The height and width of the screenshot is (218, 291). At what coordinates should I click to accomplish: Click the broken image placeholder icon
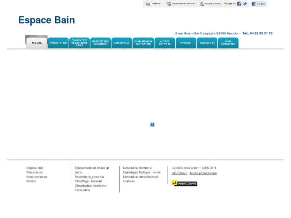click(152, 124)
